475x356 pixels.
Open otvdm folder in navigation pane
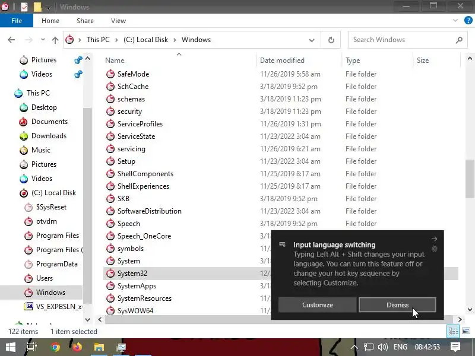click(x=46, y=221)
